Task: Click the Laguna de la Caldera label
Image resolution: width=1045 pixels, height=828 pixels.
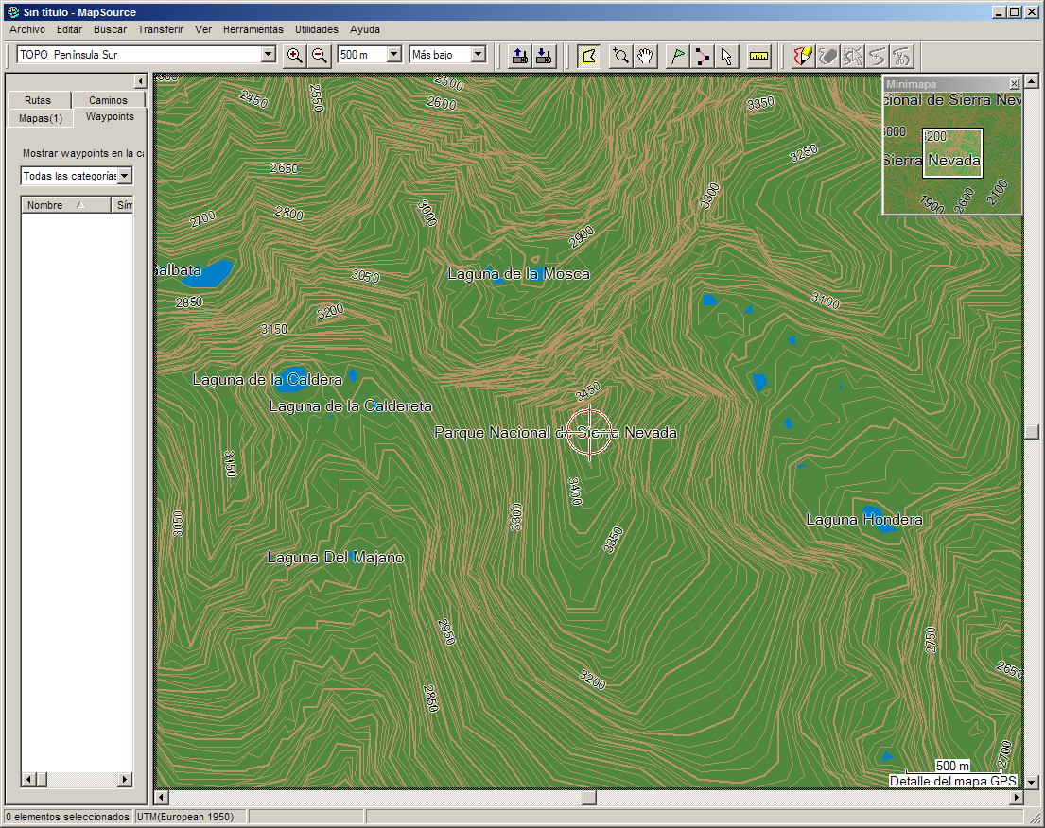Action: pyautogui.click(x=268, y=380)
